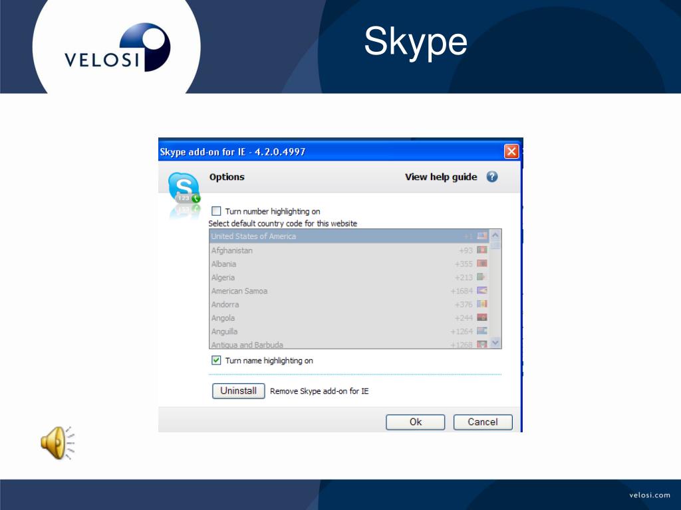This screenshot has height=510, width=681.
Task: Click the speaker audio icon on the slide
Action: 57,443
